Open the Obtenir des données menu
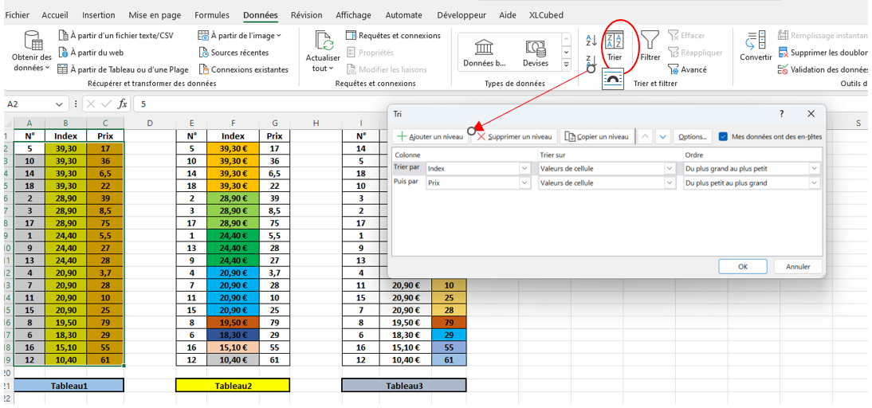The height and width of the screenshot is (408, 872). [32, 52]
